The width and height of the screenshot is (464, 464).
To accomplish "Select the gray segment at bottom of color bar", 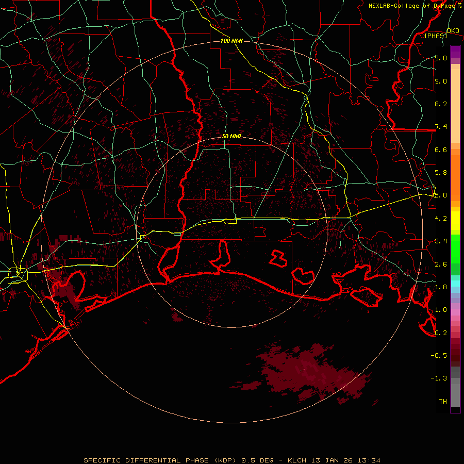I will coord(455,386).
